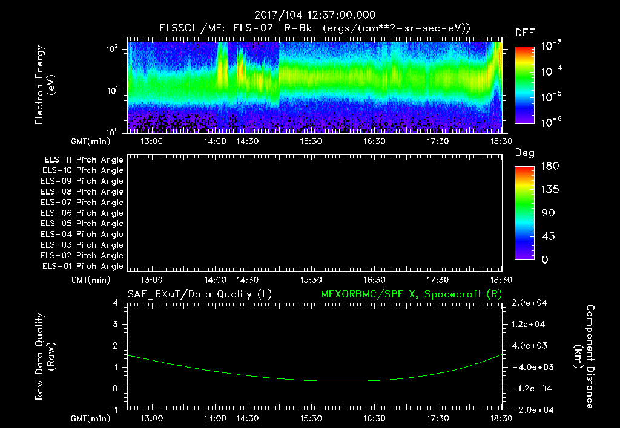620x428 pixels.
Task: Click the DEF color bar
Action: (x=524, y=85)
